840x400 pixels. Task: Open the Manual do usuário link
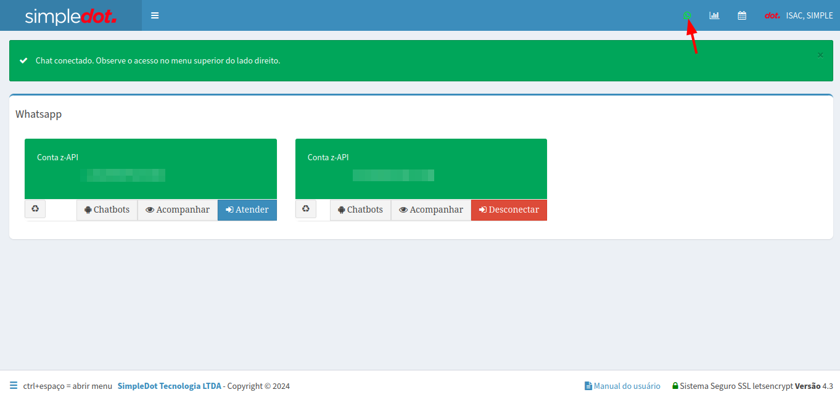pyautogui.click(x=623, y=386)
